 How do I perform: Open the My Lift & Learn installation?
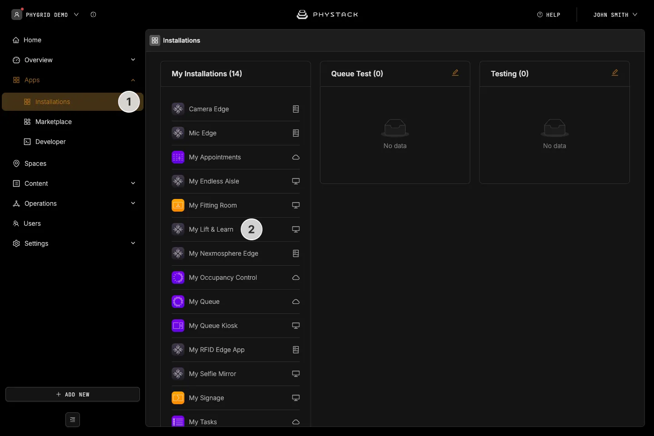tap(236, 229)
